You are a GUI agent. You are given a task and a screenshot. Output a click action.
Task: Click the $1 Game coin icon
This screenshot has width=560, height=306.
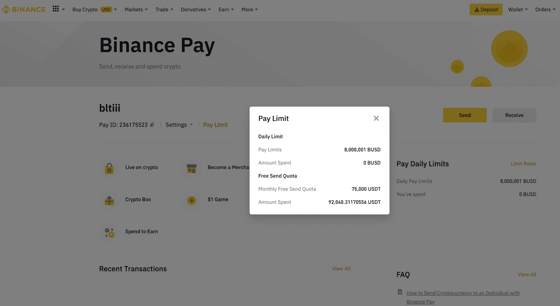[x=191, y=201]
